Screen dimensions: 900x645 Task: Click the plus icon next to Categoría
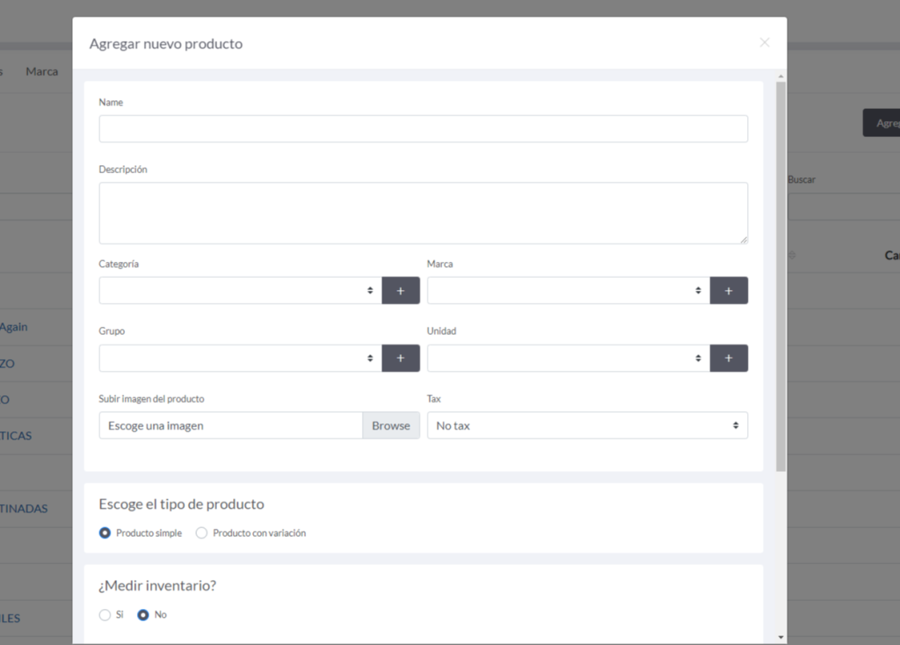[400, 291]
